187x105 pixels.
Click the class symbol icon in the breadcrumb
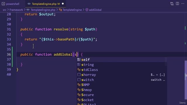[x=60, y=10]
